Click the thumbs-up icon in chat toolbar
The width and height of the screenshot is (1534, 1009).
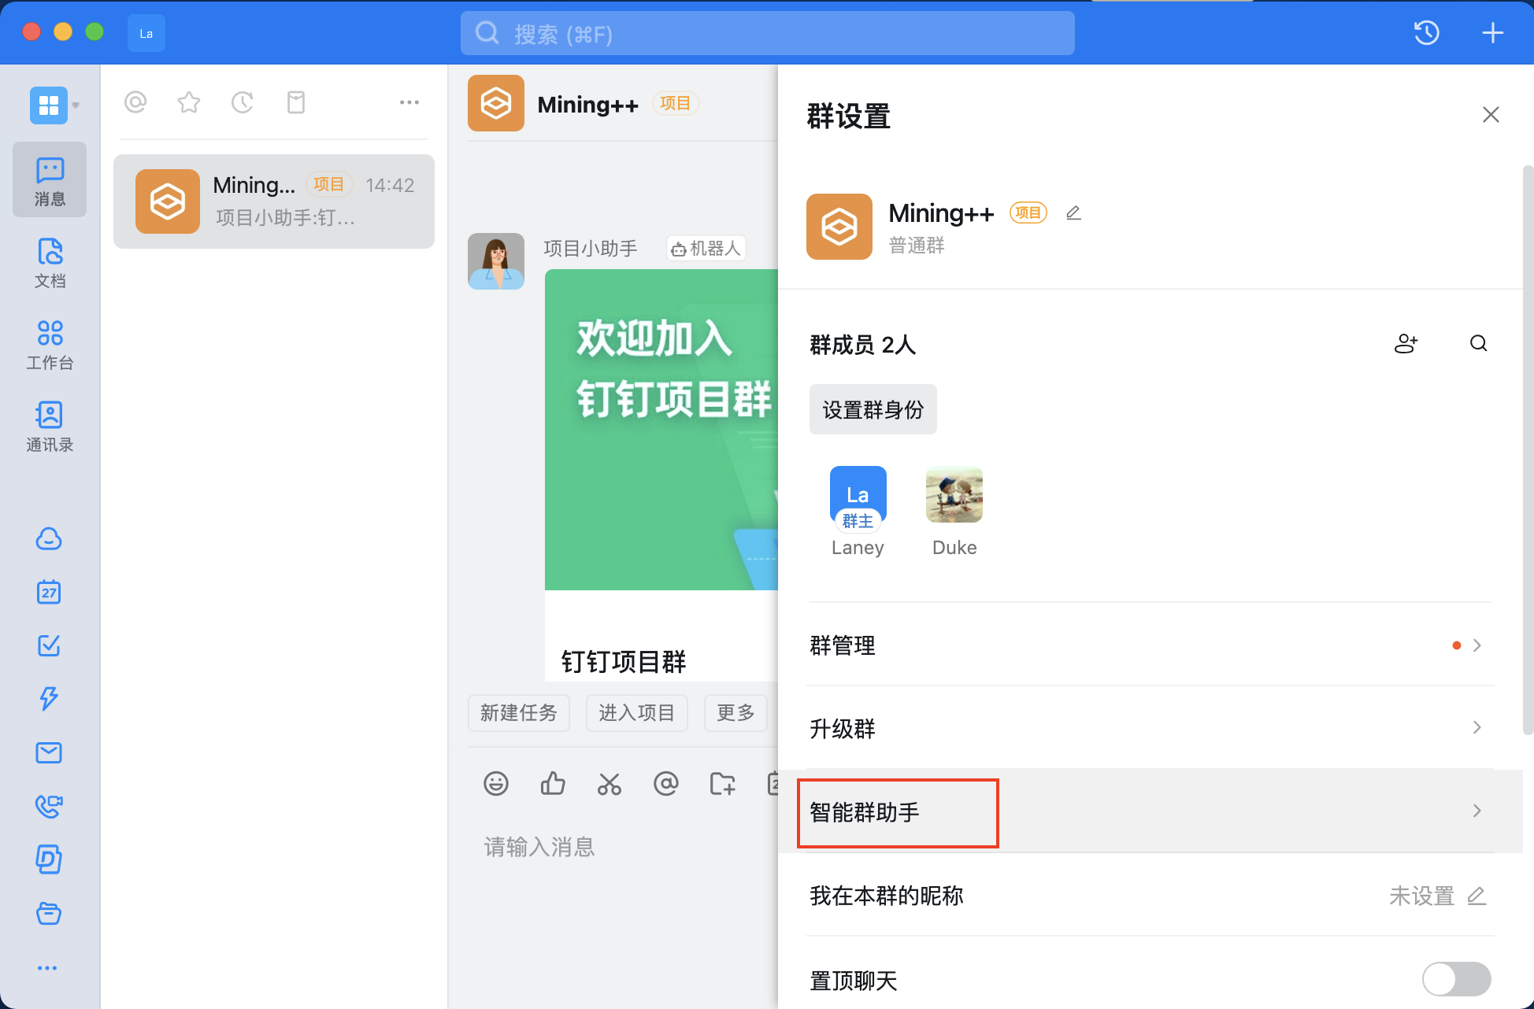pos(553,784)
